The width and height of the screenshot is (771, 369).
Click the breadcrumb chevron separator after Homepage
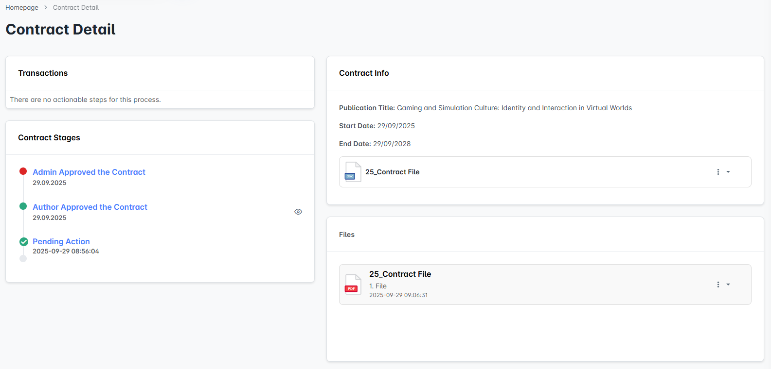pos(46,8)
